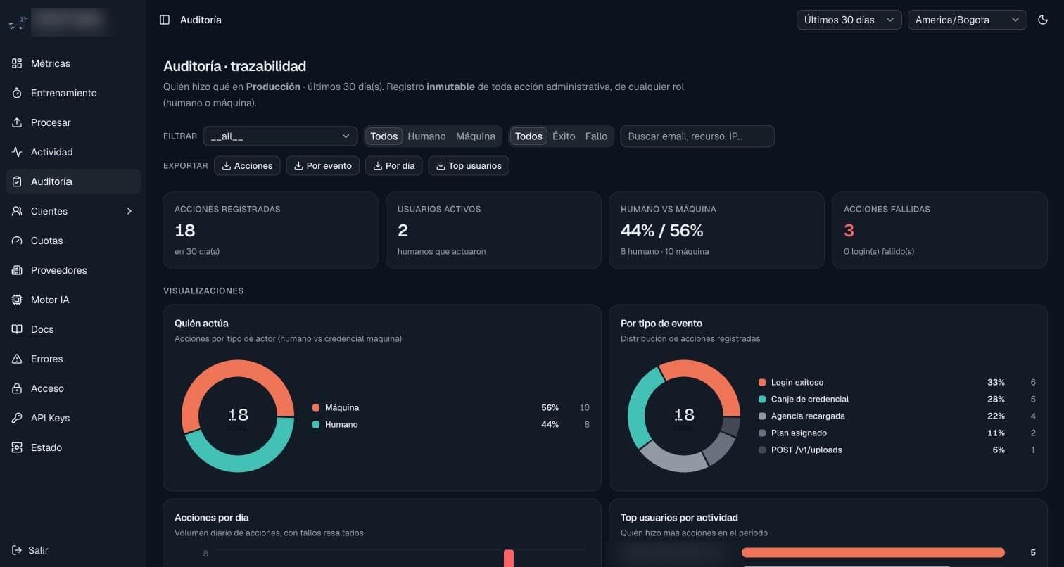Click the Errores warning triangle icon

tap(17, 359)
